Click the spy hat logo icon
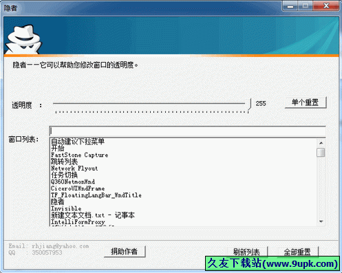Image resolution: width=342 pixels, height=273 pixels. tap(23, 39)
